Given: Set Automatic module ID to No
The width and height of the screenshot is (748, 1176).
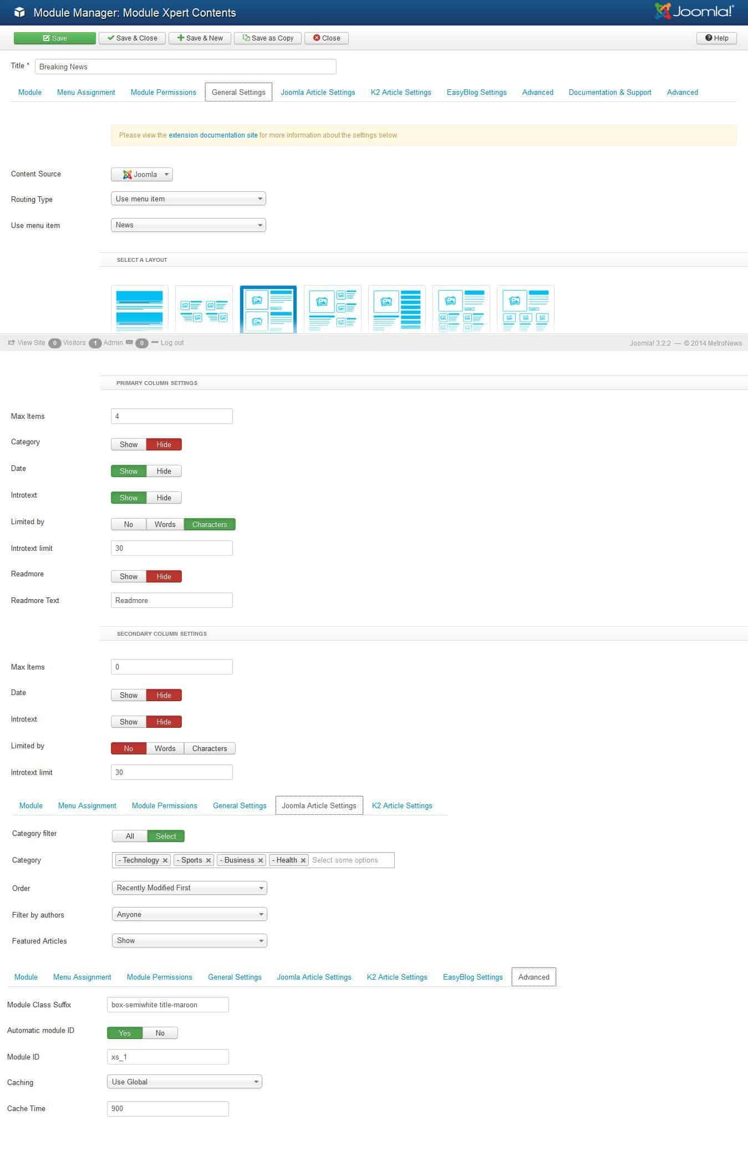Looking at the screenshot, I should (x=160, y=1033).
